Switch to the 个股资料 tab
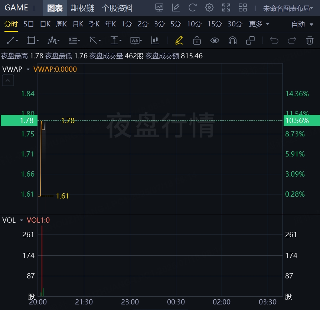This screenshot has height=310, width=320. tap(117, 8)
